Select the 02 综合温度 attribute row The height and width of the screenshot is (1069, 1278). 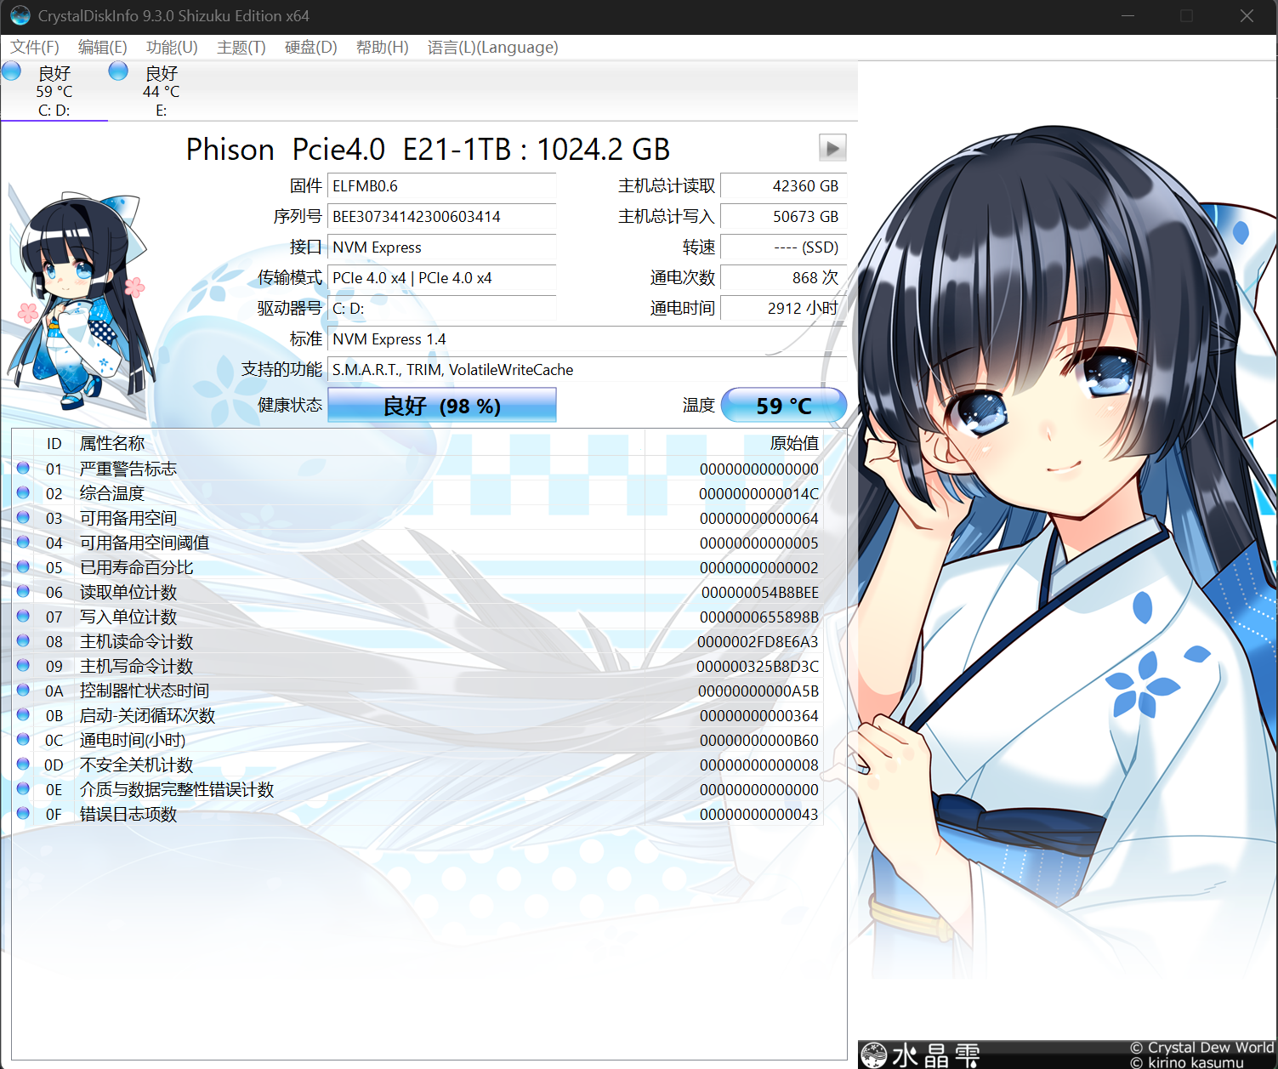pos(340,493)
